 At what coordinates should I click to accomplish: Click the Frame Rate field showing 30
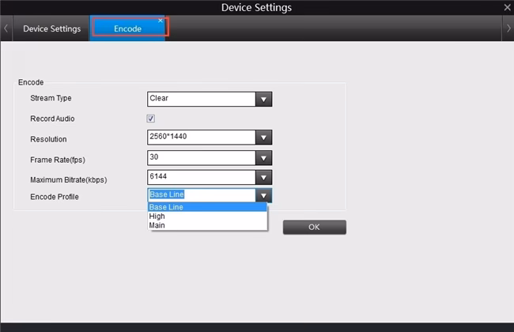point(201,158)
